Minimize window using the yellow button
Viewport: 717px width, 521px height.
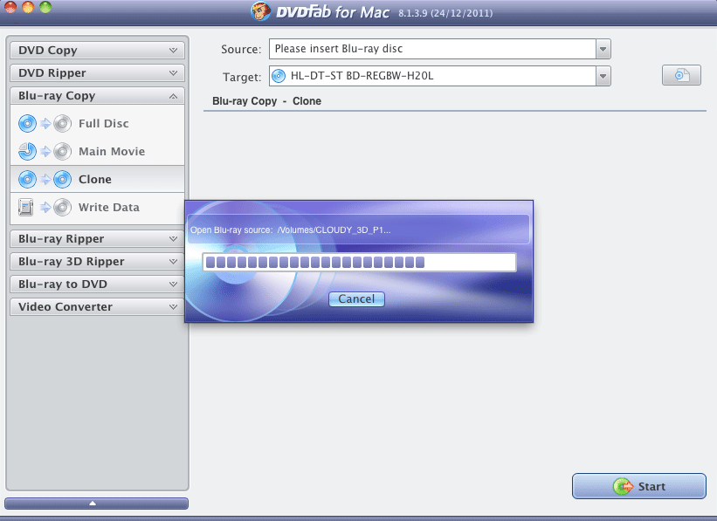[28, 7]
